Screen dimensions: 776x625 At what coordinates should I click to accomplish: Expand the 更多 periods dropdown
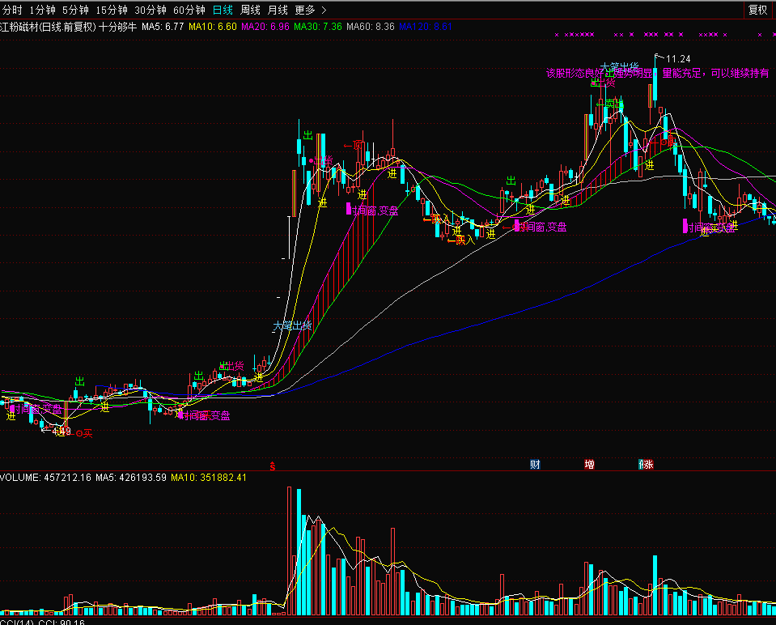(x=311, y=10)
